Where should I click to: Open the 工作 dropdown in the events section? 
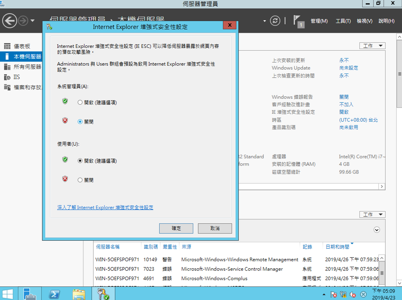(x=372, y=214)
